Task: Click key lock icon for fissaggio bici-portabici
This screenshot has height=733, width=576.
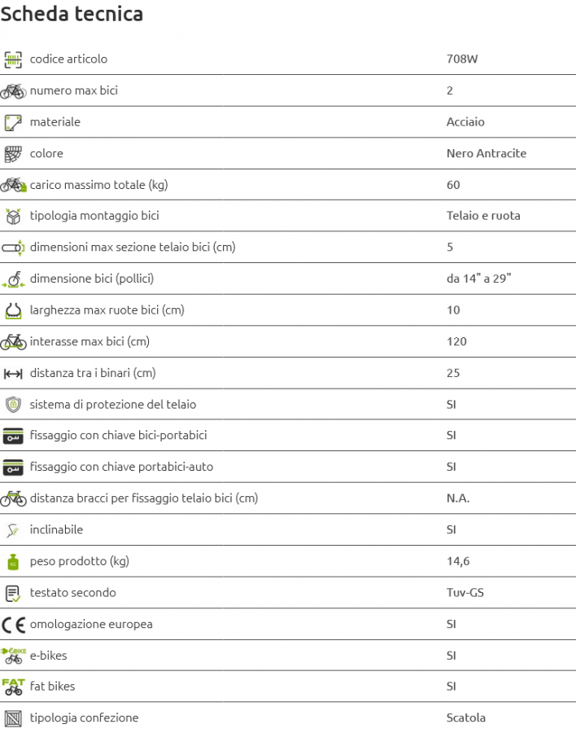Action: (13, 436)
